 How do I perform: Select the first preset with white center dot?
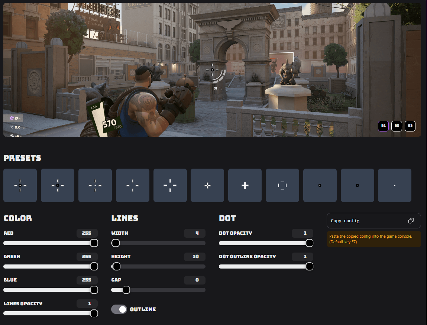pos(20,185)
